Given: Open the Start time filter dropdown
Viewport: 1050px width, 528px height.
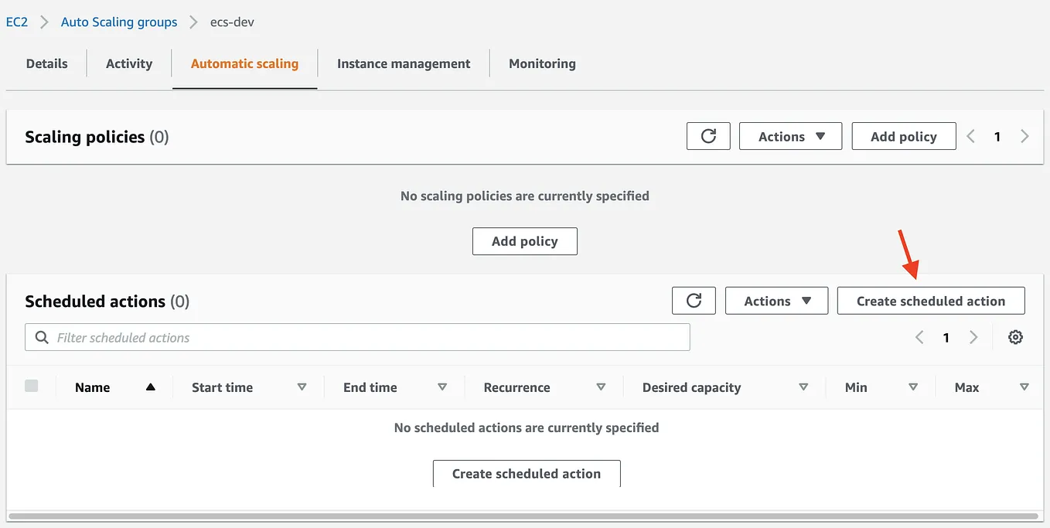Looking at the screenshot, I should pos(302,387).
